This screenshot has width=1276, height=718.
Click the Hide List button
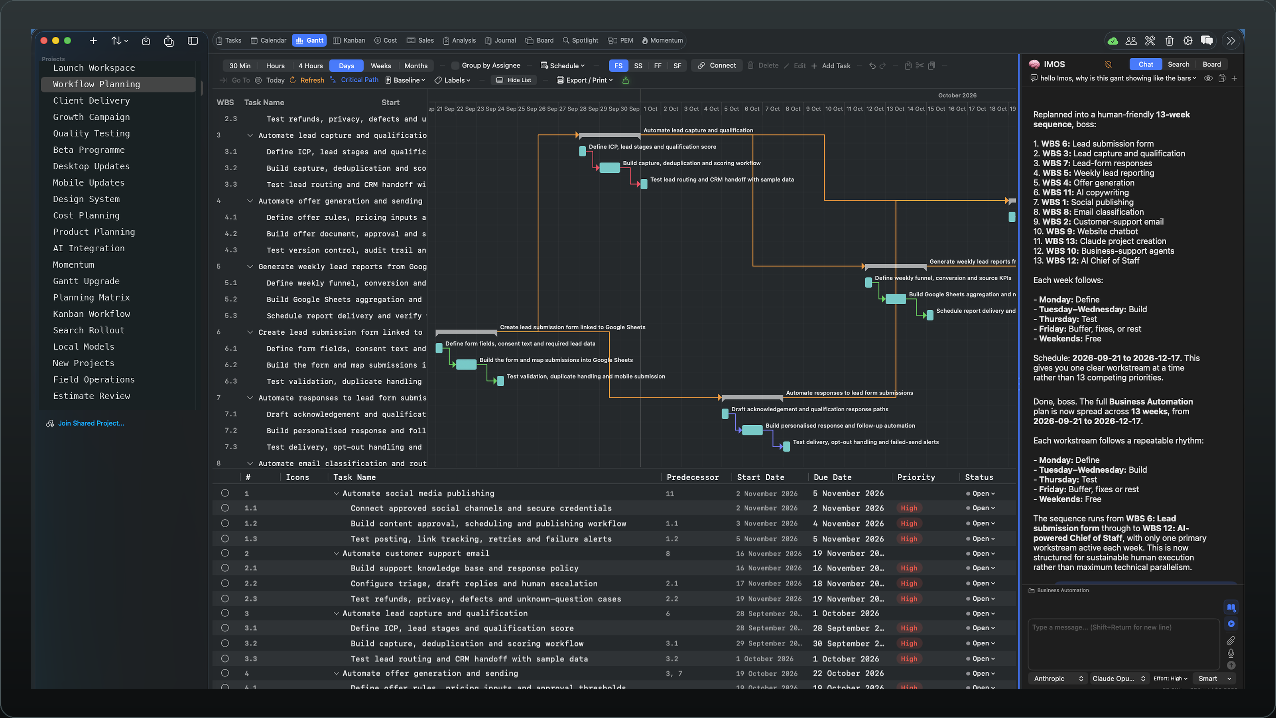click(x=514, y=80)
